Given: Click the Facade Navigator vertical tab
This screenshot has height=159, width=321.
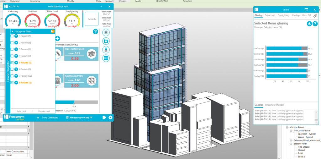Looking at the screenshot, I should tap(8, 71).
